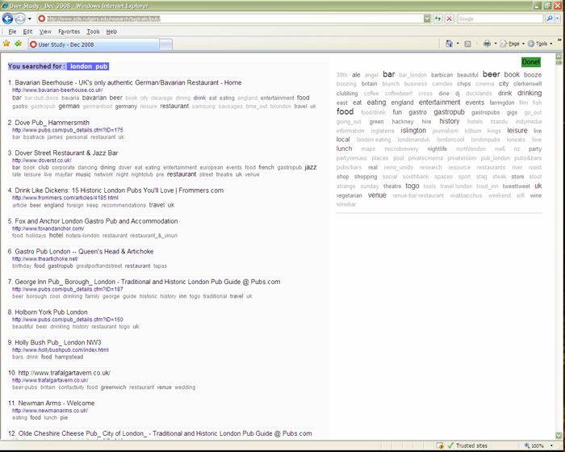565x452 pixels.
Task: Click the 'gastropub' tag in tag cloud
Action: 449,112
